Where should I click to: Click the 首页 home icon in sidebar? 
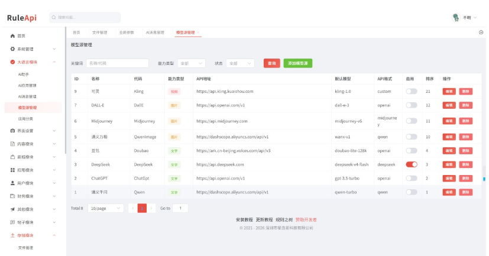tap(12, 36)
